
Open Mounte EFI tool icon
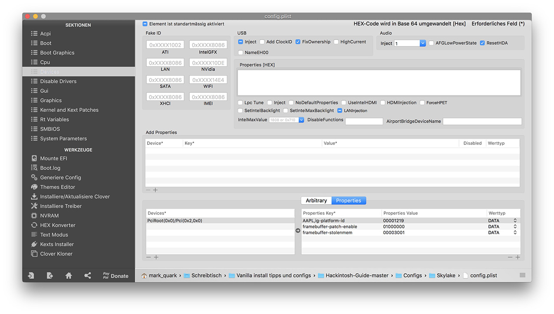click(34, 158)
